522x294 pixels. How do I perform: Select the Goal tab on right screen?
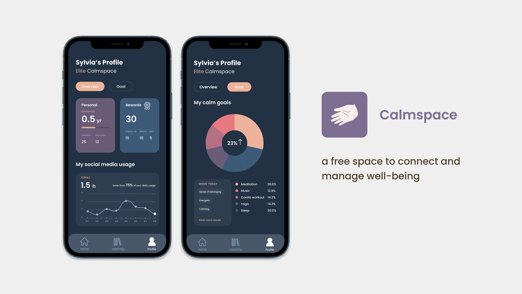pos(239,87)
